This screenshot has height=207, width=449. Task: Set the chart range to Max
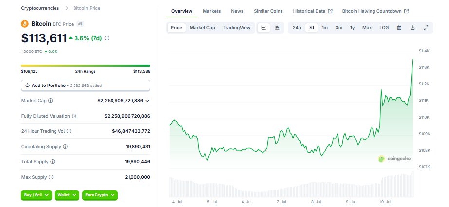pos(367,28)
